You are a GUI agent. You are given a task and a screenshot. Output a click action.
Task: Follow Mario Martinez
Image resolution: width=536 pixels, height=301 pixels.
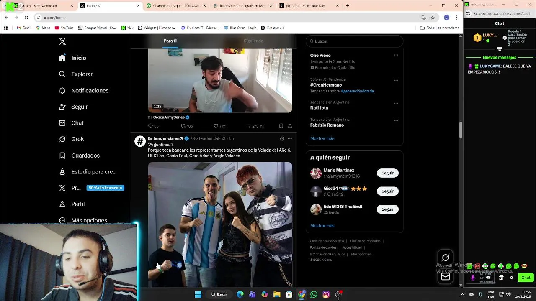point(387,173)
